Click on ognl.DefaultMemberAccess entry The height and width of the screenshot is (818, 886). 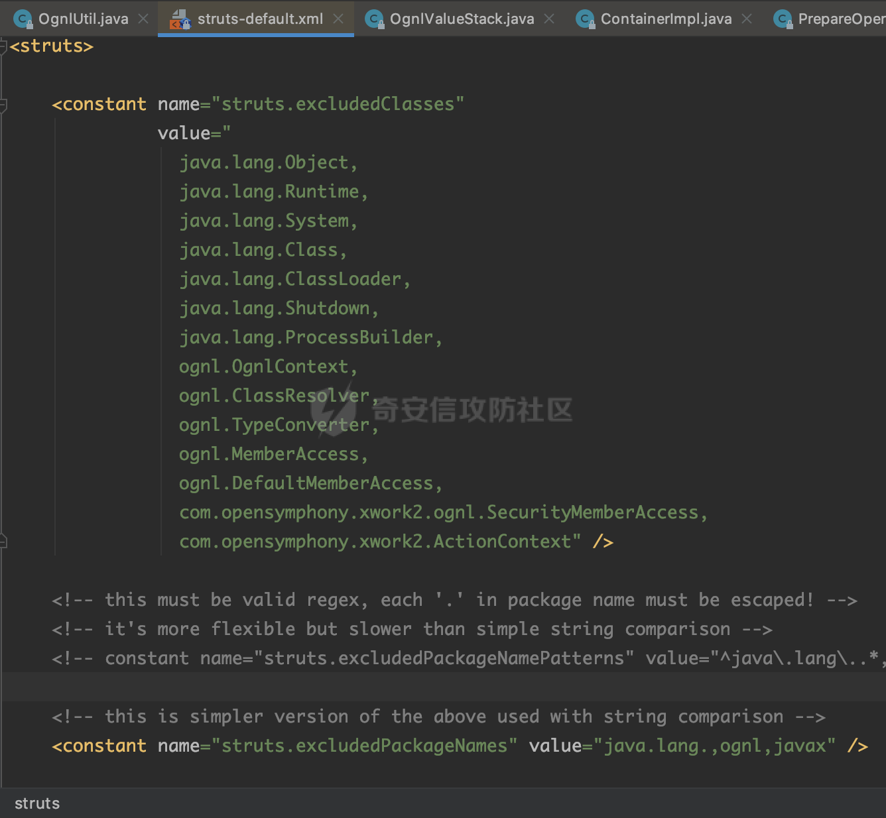pyautogui.click(x=311, y=483)
